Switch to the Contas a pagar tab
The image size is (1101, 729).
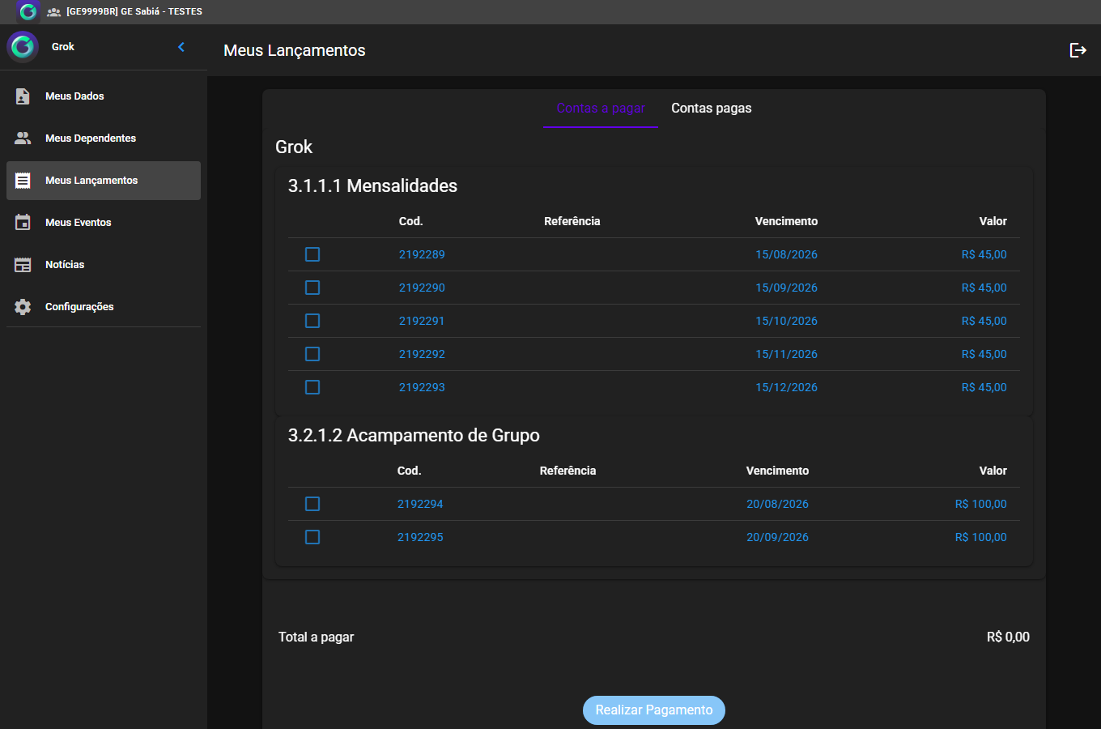click(601, 109)
